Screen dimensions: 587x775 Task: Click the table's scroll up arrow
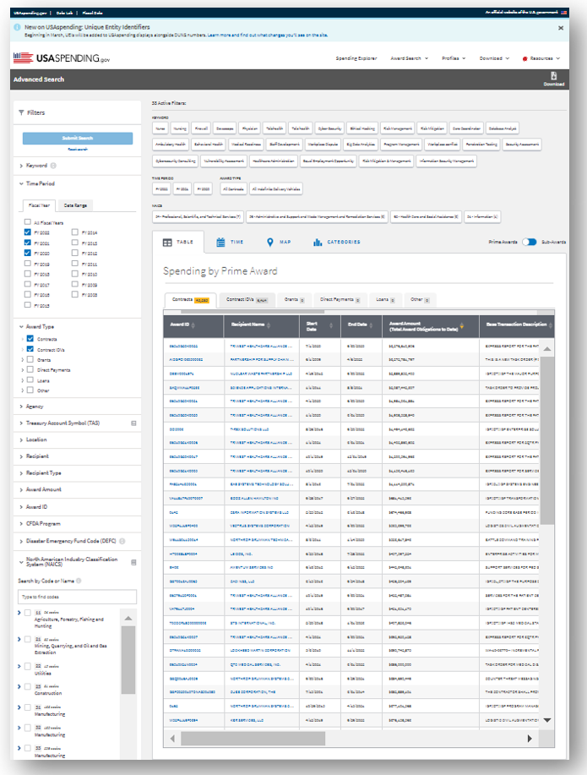(x=547, y=349)
